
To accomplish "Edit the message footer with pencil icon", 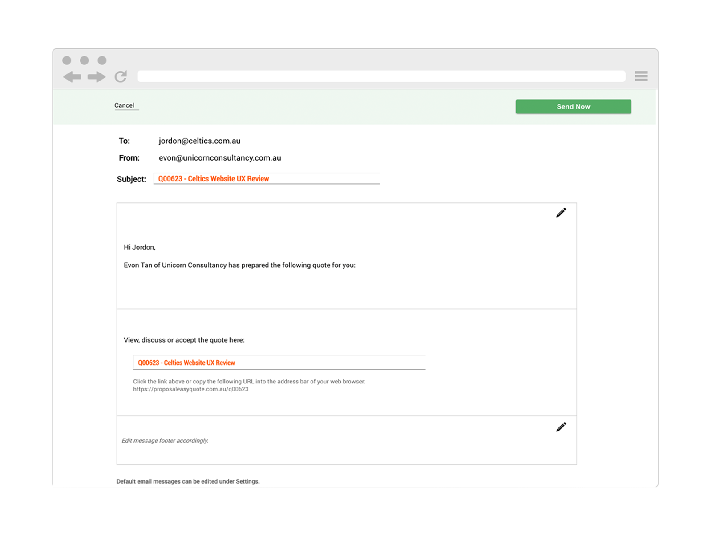I will (x=561, y=427).
